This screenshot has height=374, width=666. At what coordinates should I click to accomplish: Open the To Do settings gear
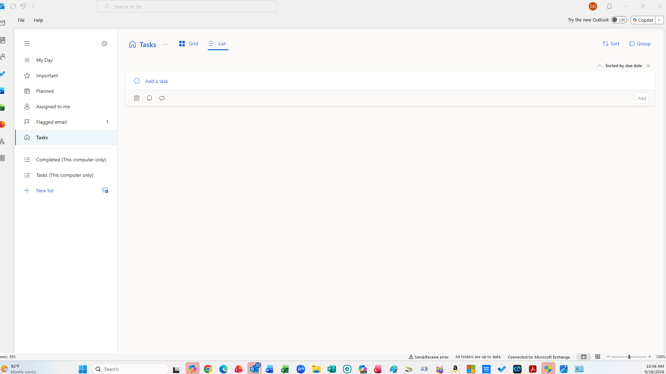coord(104,44)
